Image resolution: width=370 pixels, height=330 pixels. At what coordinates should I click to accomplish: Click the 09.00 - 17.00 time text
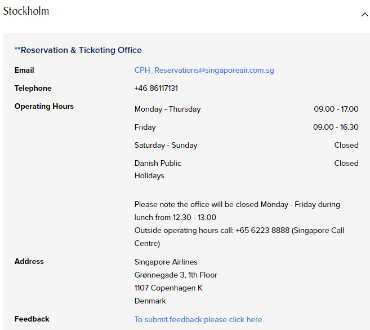336,109
